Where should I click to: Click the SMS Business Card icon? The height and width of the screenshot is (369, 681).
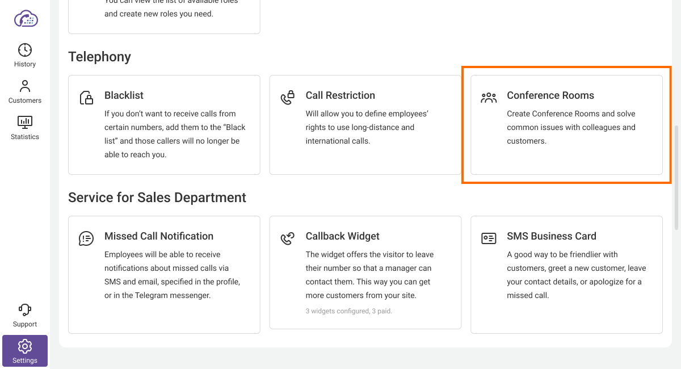(x=489, y=238)
